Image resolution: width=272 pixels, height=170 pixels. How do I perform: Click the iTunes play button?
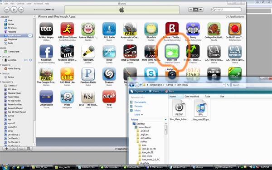coord(14,10)
